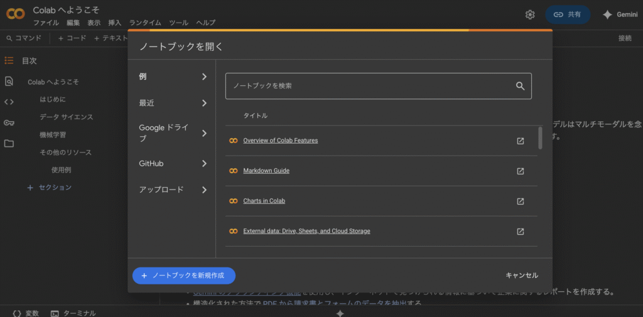
Task: Click the Colab logo icon
Action: [16, 14]
